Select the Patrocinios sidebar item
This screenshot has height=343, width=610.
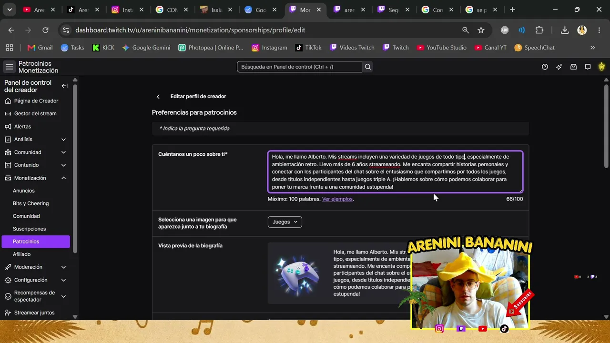click(x=36, y=242)
